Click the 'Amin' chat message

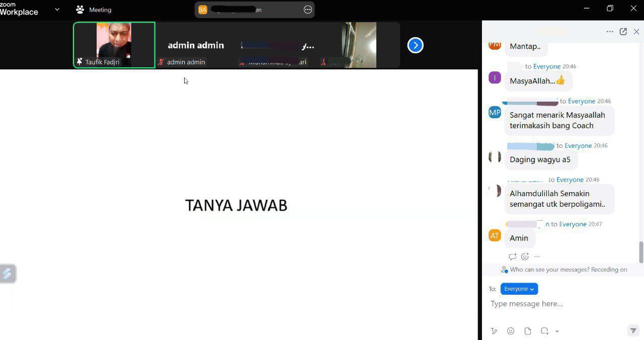(x=519, y=238)
